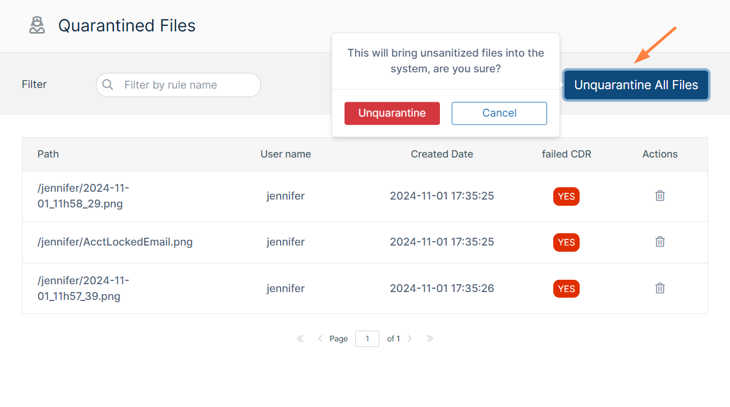
Task: Click the Created Date column header
Action: (442, 154)
